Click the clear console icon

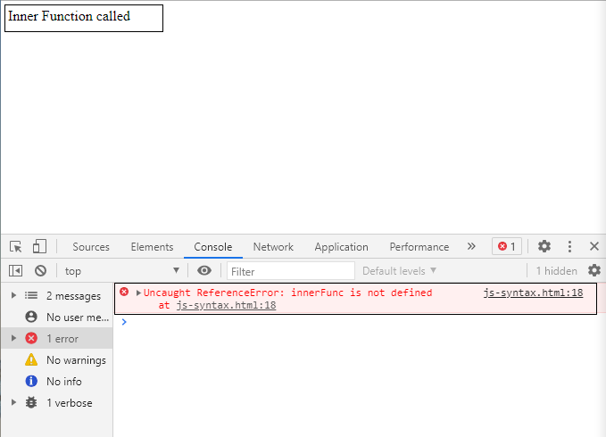[x=40, y=271]
